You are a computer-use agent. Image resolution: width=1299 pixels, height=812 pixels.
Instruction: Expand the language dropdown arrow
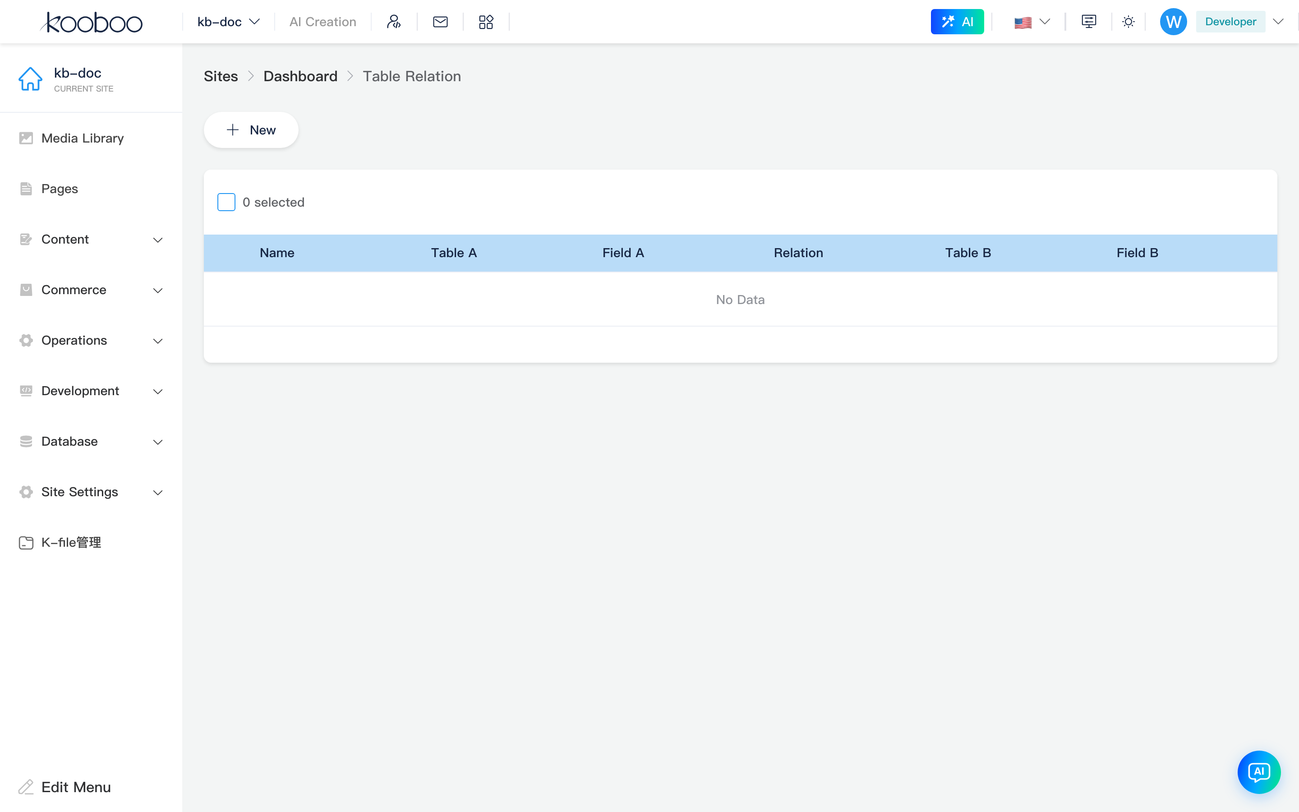click(1045, 22)
